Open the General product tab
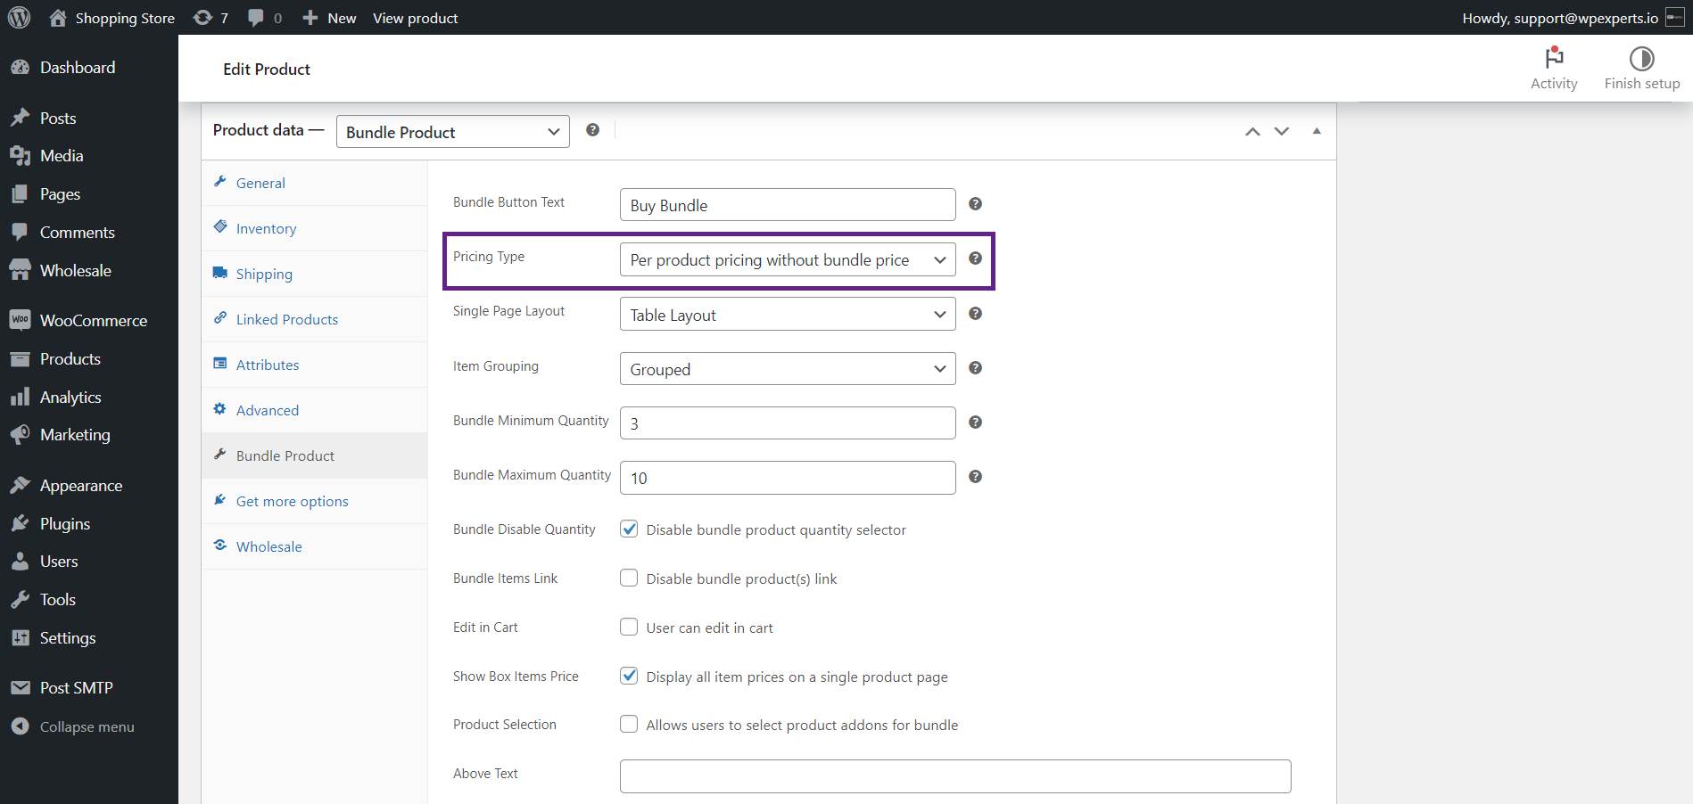1693x804 pixels. click(315, 183)
